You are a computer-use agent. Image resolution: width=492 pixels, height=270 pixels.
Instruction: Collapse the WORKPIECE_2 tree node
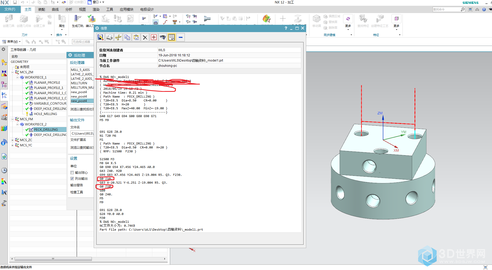(18, 124)
